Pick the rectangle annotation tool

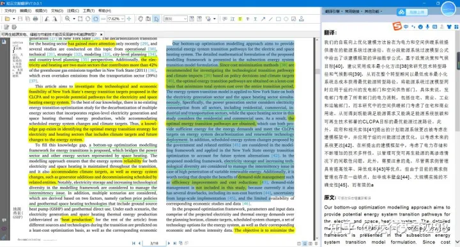click(x=278, y=19)
